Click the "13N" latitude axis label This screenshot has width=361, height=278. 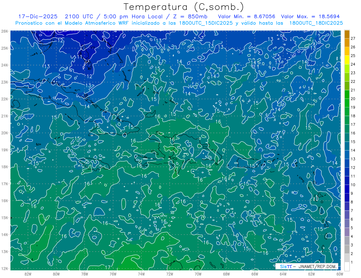tap(4, 251)
